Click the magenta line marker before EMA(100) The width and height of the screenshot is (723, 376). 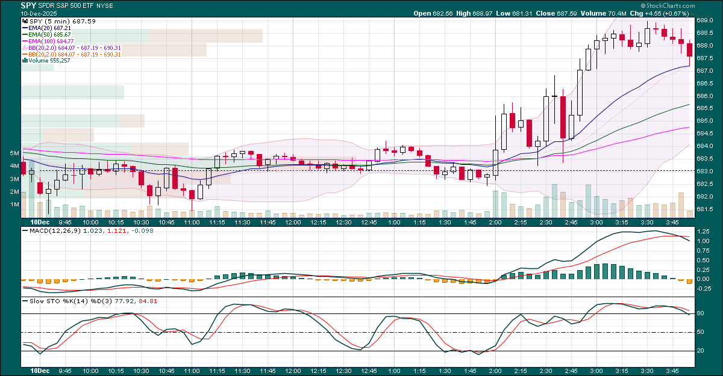pyautogui.click(x=24, y=41)
